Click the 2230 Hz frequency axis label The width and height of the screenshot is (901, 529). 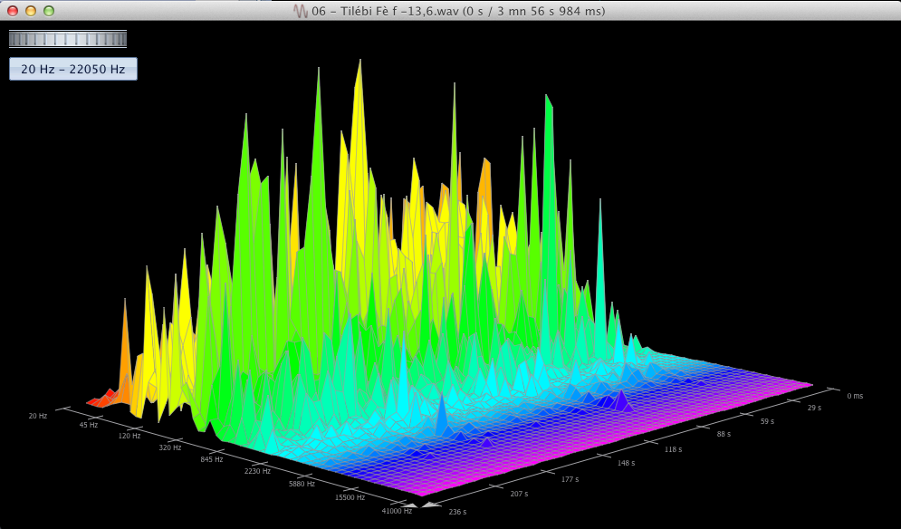257,471
